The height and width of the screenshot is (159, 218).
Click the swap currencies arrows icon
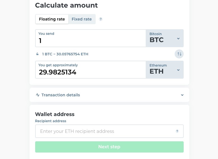(x=179, y=54)
